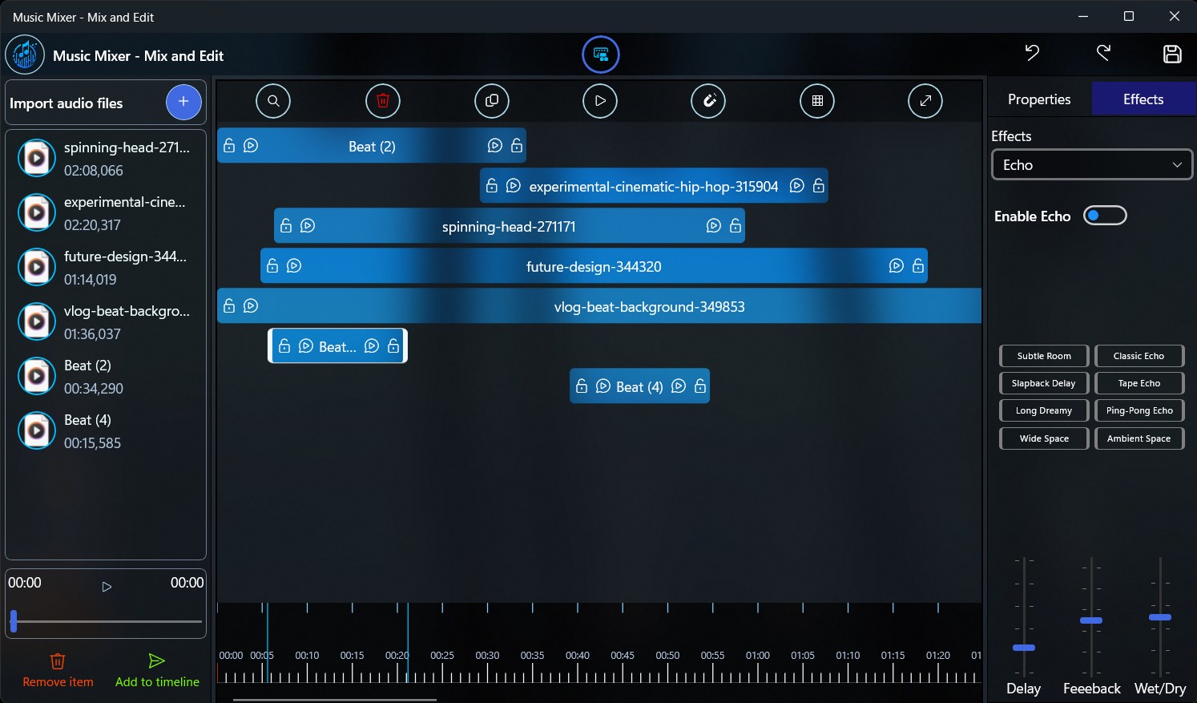Click the duplicate clip icon in the toolbar
The height and width of the screenshot is (703, 1197).
coord(492,101)
